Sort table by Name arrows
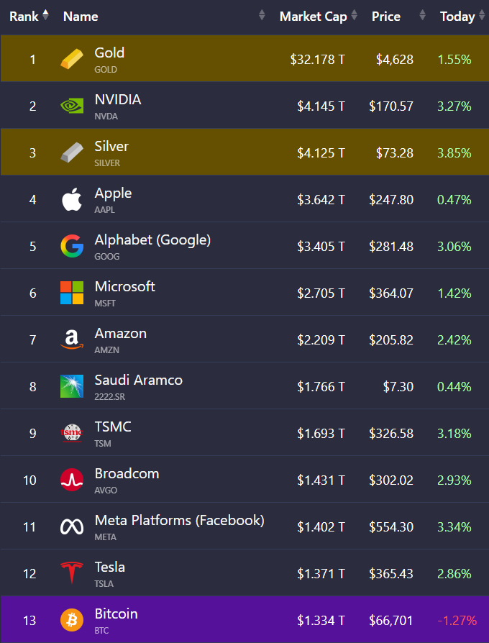The height and width of the screenshot is (643, 489). 262,15
